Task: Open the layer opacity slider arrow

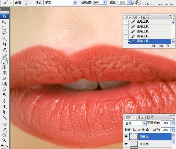Action: click(x=172, y=123)
